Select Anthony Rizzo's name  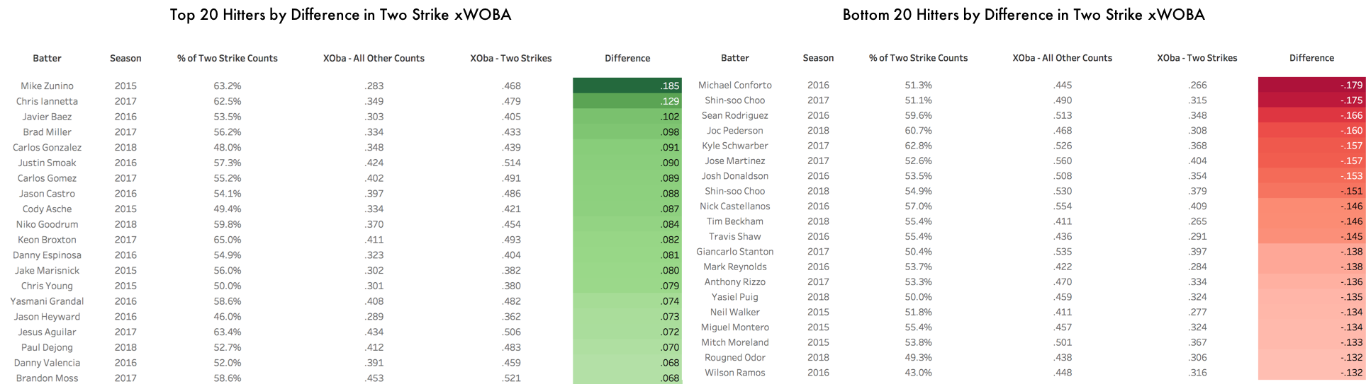[734, 281]
